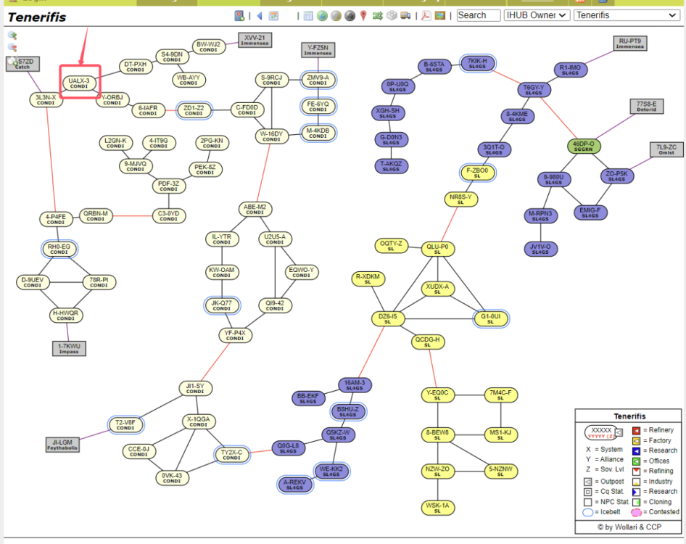Click the truck icon in toolbar
The width and height of the screenshot is (686, 544).
point(405,15)
